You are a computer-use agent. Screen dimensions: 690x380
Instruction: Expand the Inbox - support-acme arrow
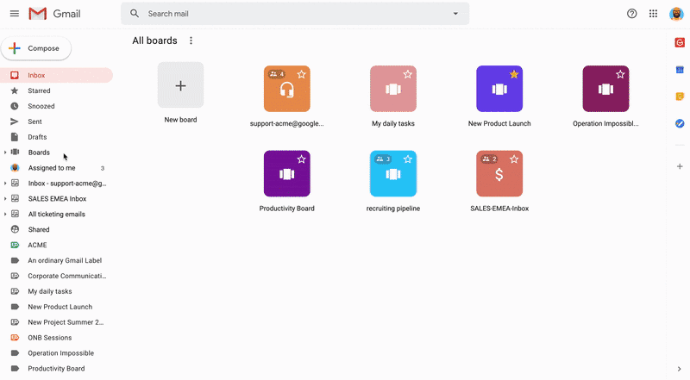point(5,184)
